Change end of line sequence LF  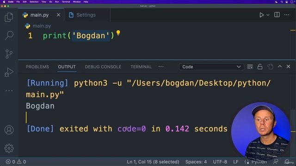point(236,162)
